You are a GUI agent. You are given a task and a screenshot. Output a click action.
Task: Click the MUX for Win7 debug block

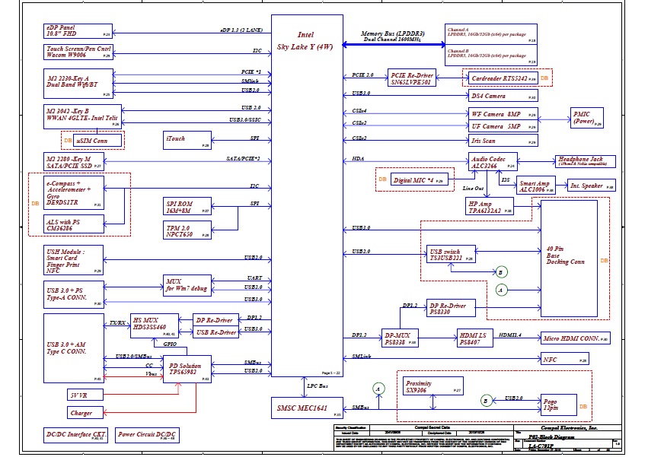[x=187, y=285]
